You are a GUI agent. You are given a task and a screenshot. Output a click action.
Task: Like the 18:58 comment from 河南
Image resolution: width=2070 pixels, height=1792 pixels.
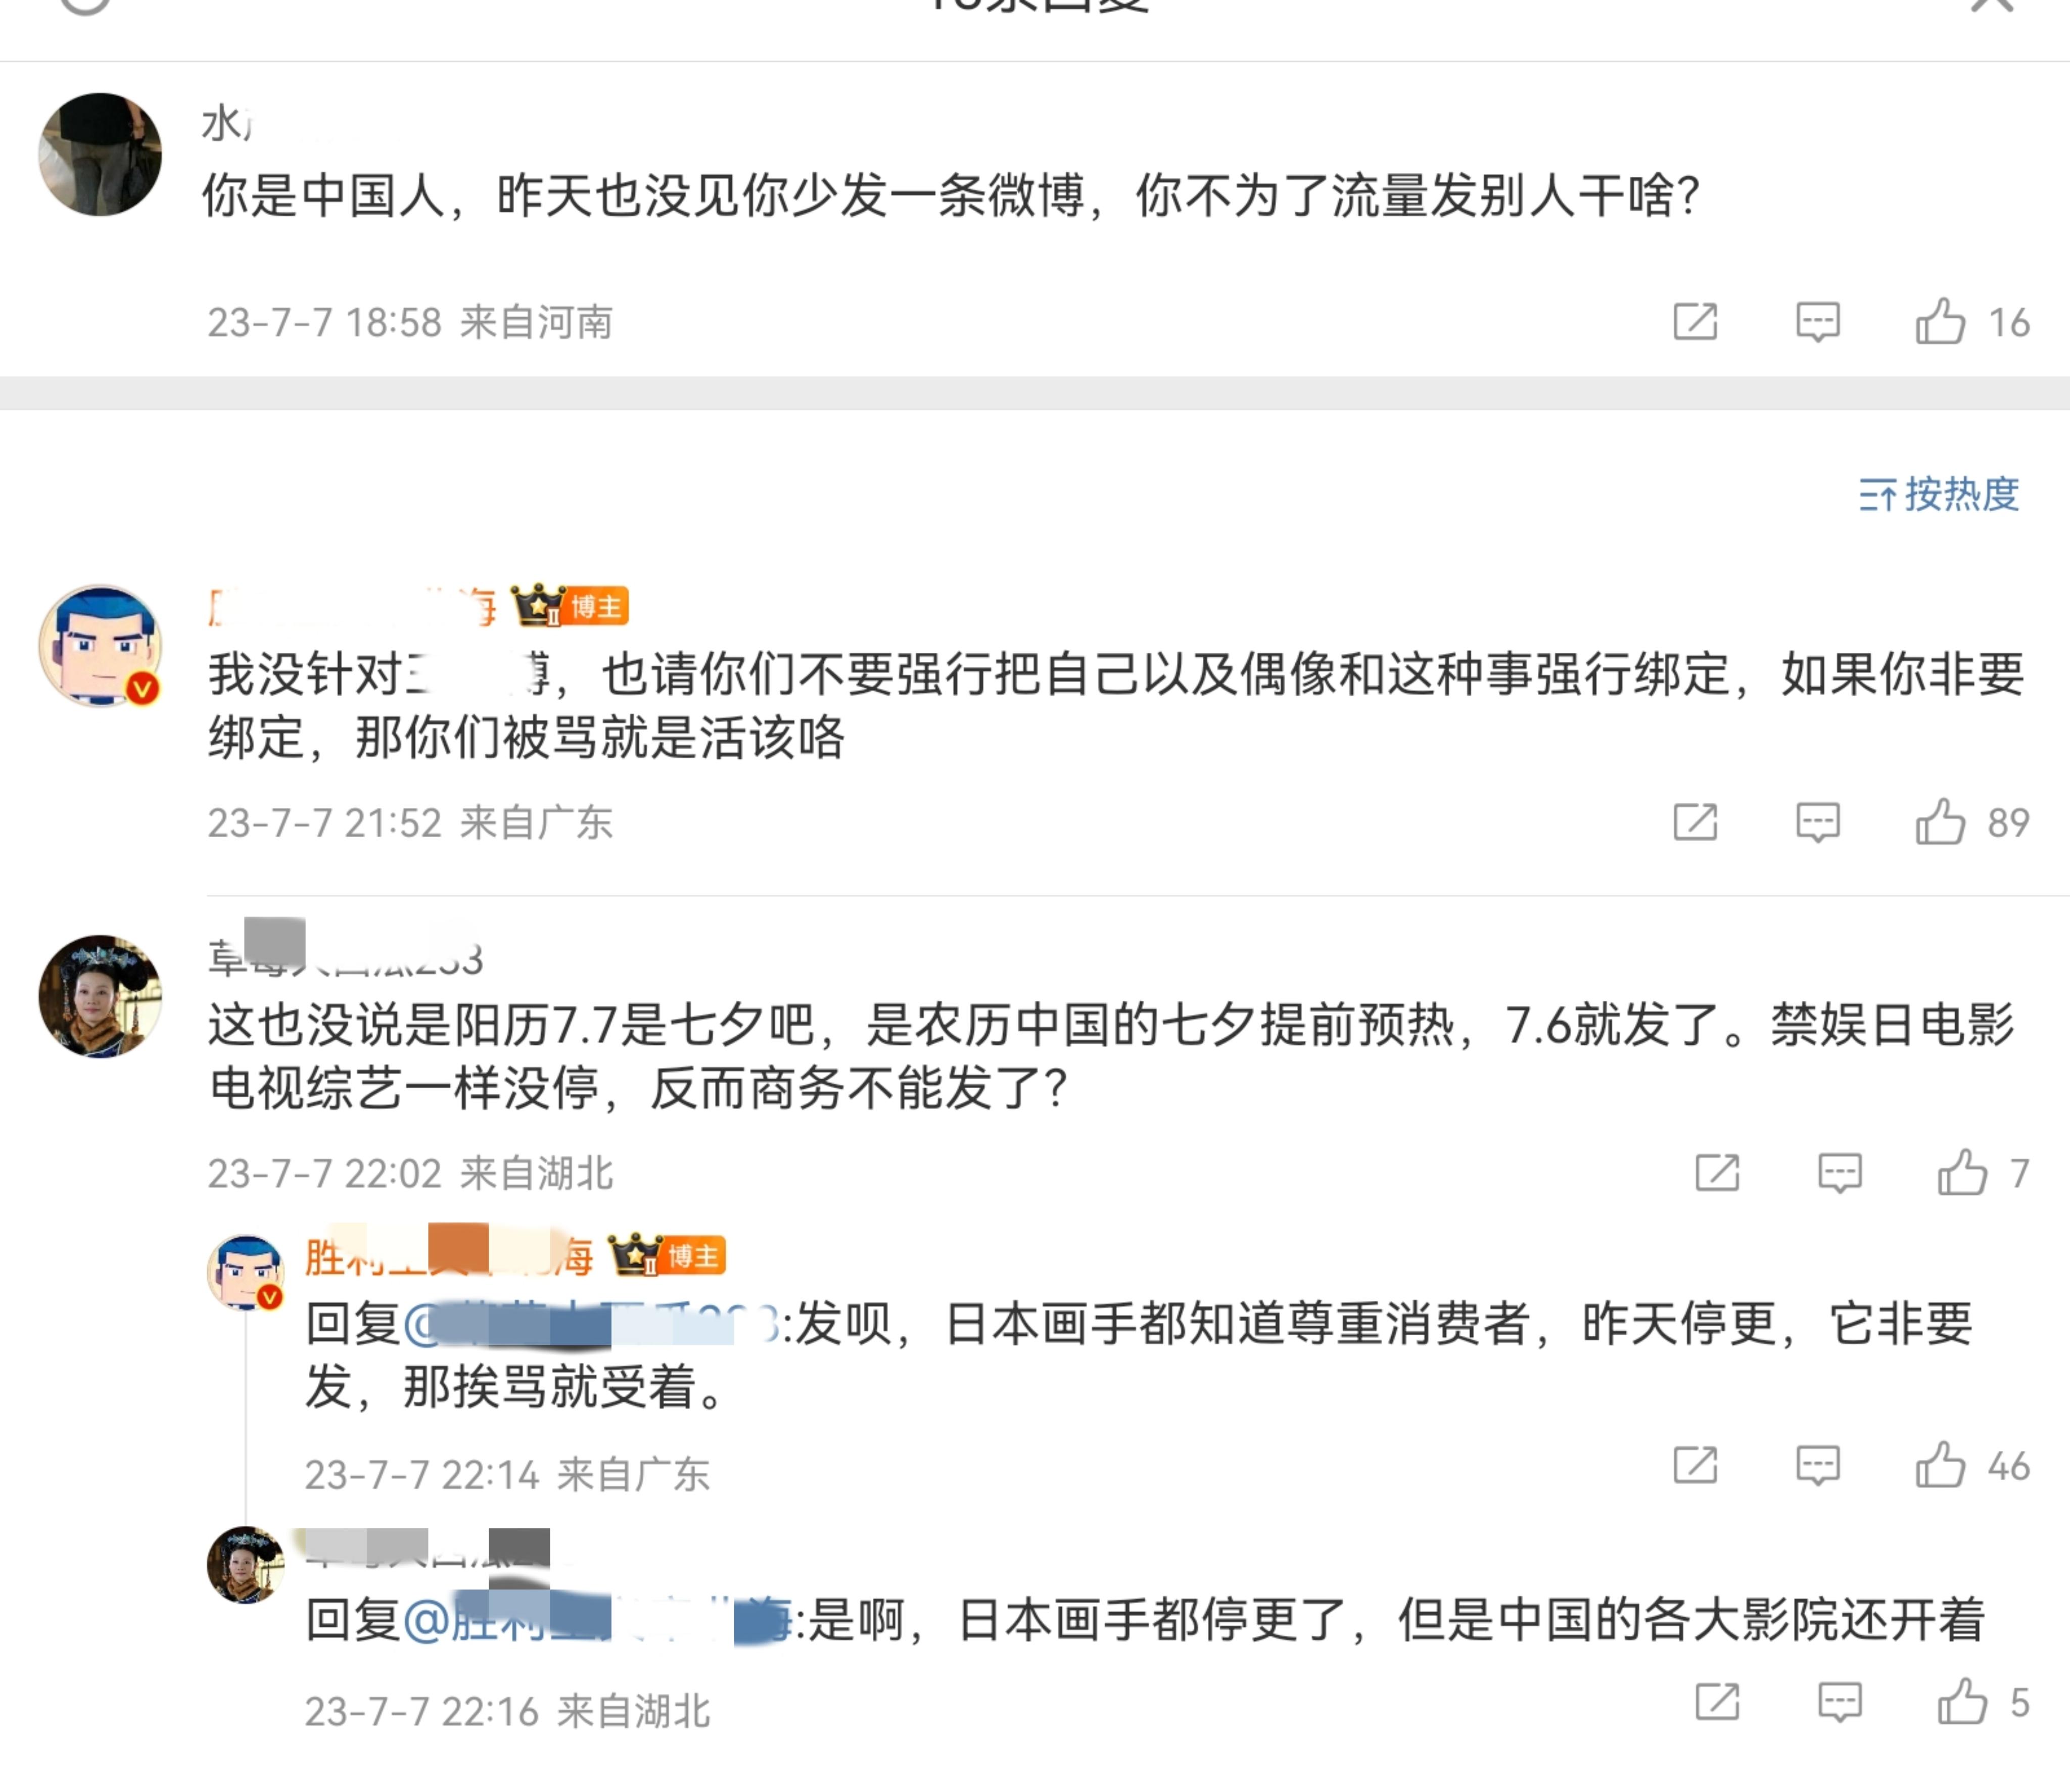(x=1940, y=322)
